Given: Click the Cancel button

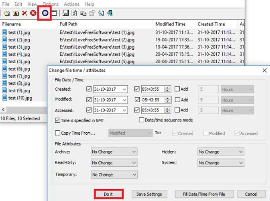Looking at the screenshot, I should pos(251,194).
